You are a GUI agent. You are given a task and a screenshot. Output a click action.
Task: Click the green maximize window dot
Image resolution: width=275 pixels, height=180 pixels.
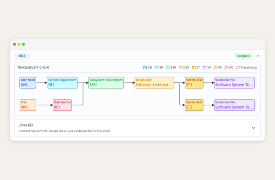23,44
